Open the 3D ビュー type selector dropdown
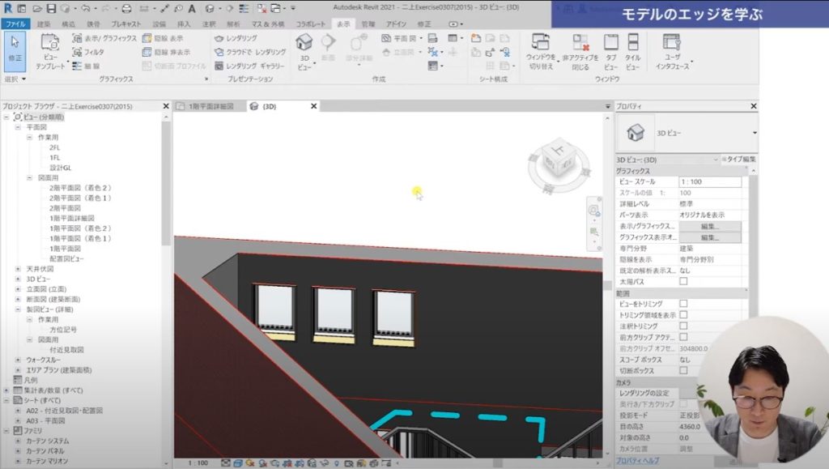Screen dimensions: 829x469 pyautogui.click(x=755, y=132)
